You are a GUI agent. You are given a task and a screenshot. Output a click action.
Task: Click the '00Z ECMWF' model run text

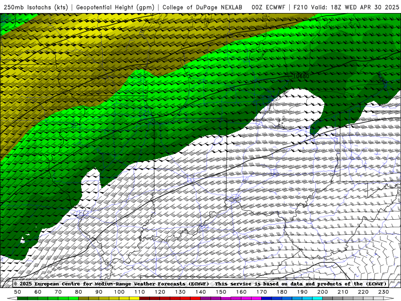(x=268, y=8)
